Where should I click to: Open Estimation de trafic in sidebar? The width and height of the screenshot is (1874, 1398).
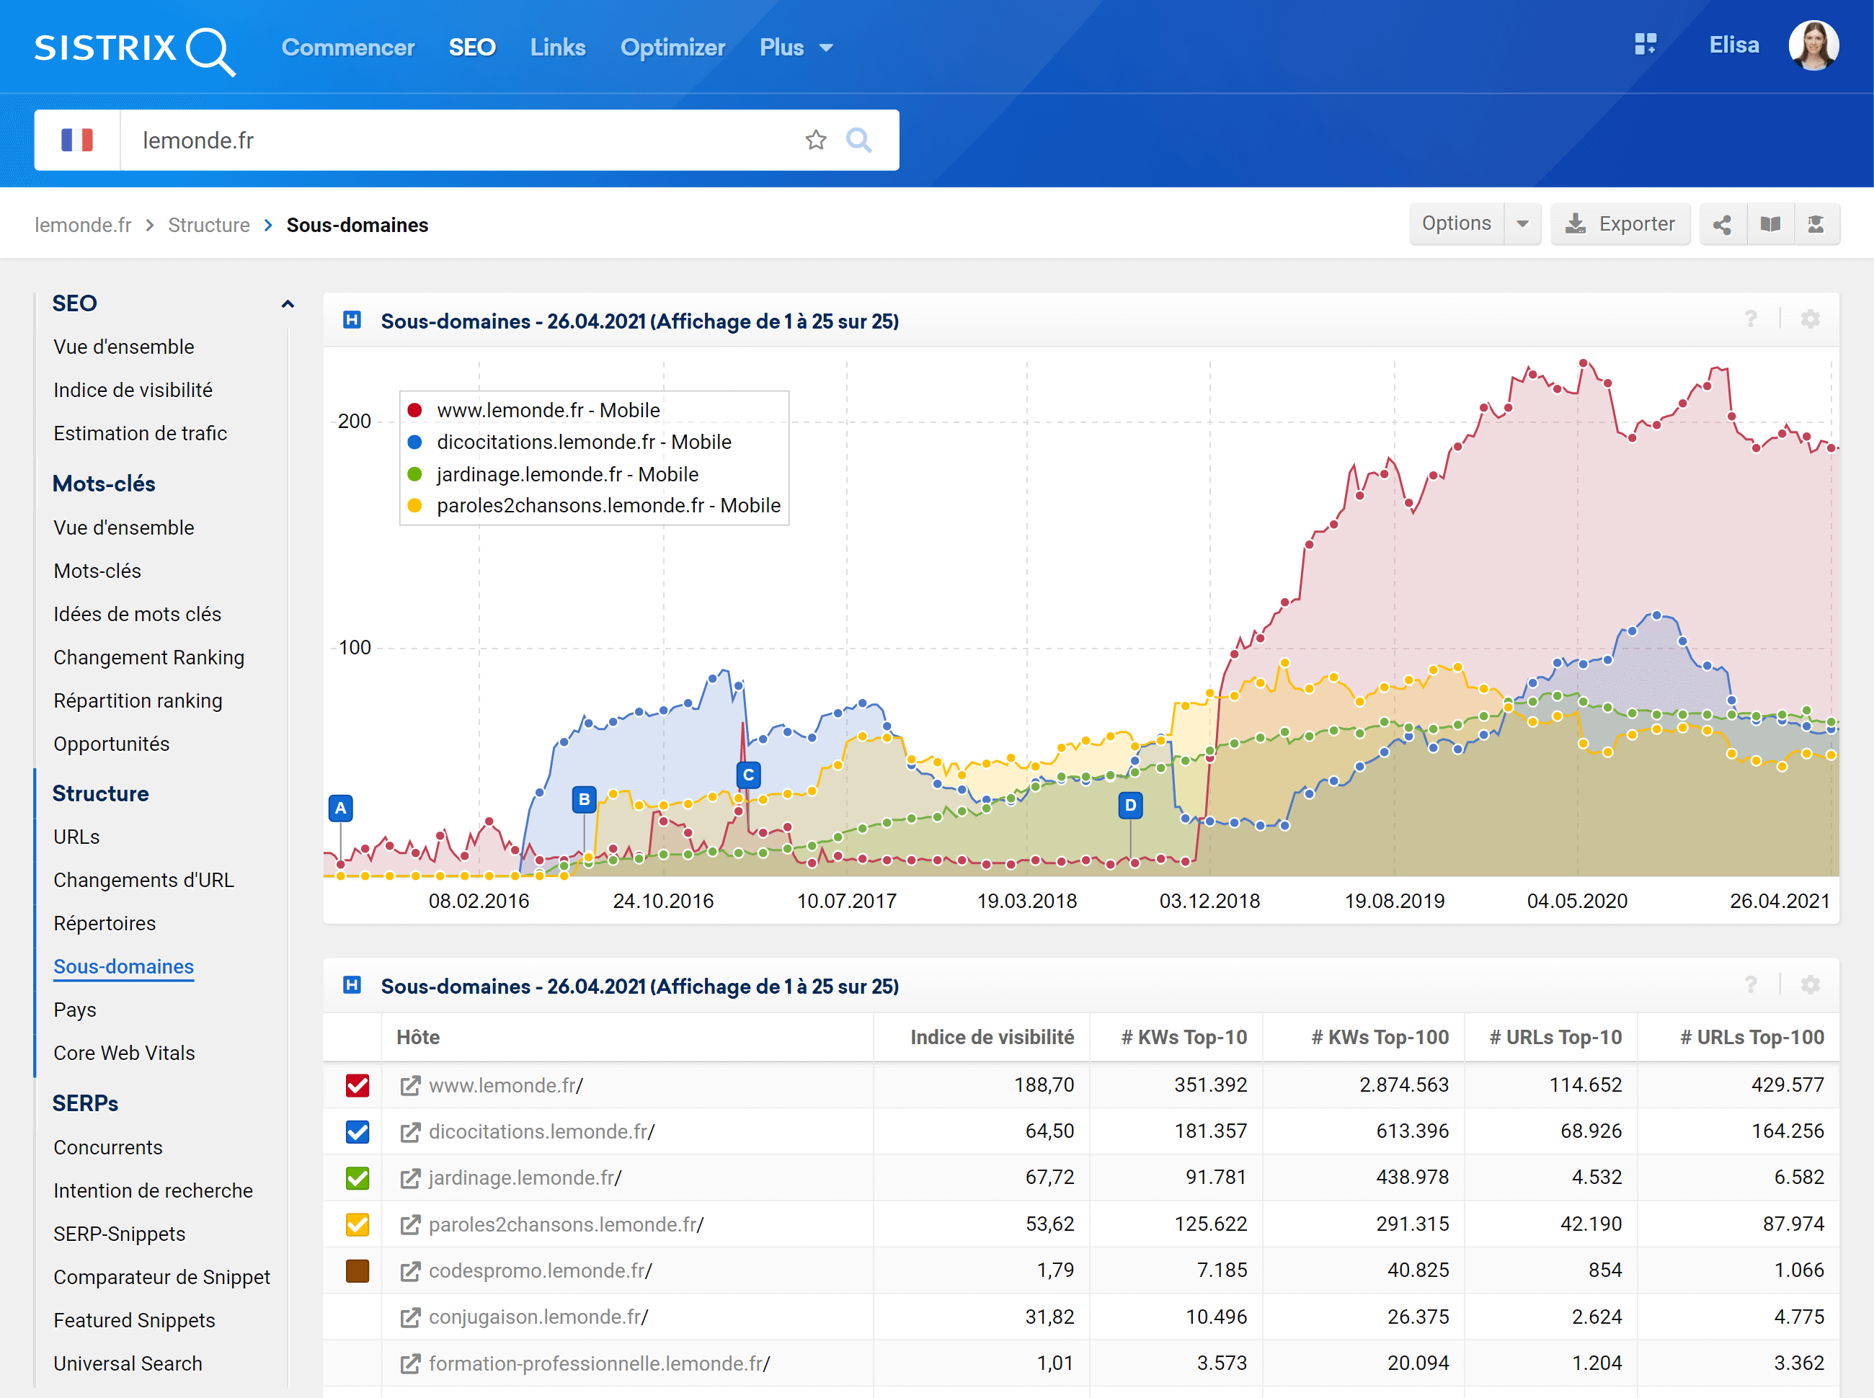(x=141, y=433)
